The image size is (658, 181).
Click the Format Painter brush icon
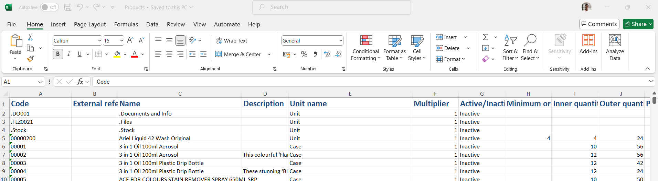point(30,59)
